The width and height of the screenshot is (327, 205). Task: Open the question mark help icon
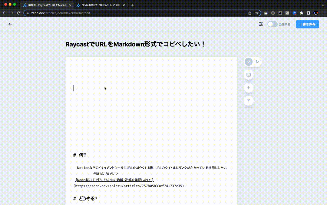(x=248, y=101)
